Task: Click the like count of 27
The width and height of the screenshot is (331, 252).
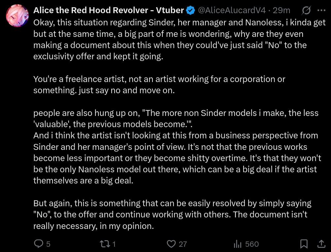Action: point(183,244)
